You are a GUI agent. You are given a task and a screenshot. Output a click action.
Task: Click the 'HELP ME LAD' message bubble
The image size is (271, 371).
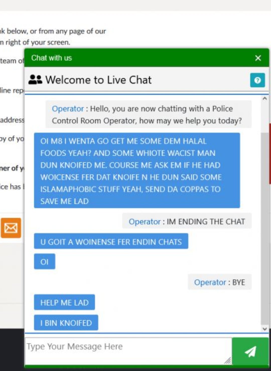tap(64, 302)
